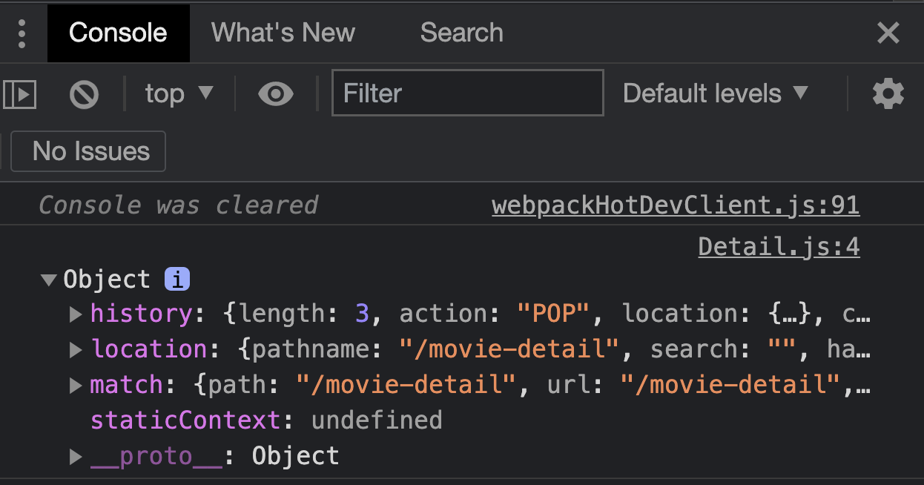This screenshot has height=485, width=924.
Task: Expand the location property
Action: tap(76, 349)
